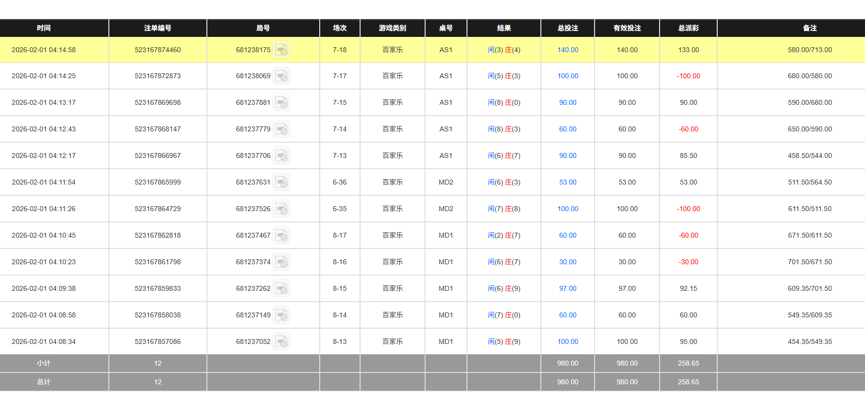Open the blue 100.00 bet link for round 681237526

tap(567, 209)
